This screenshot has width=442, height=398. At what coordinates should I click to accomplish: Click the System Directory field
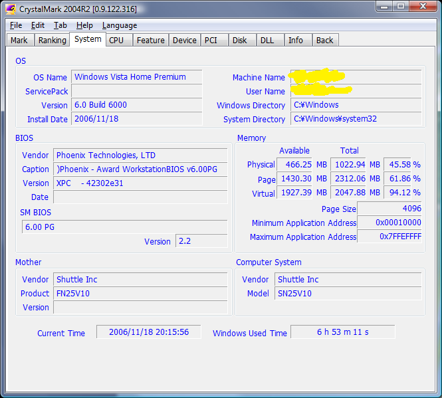click(356, 119)
